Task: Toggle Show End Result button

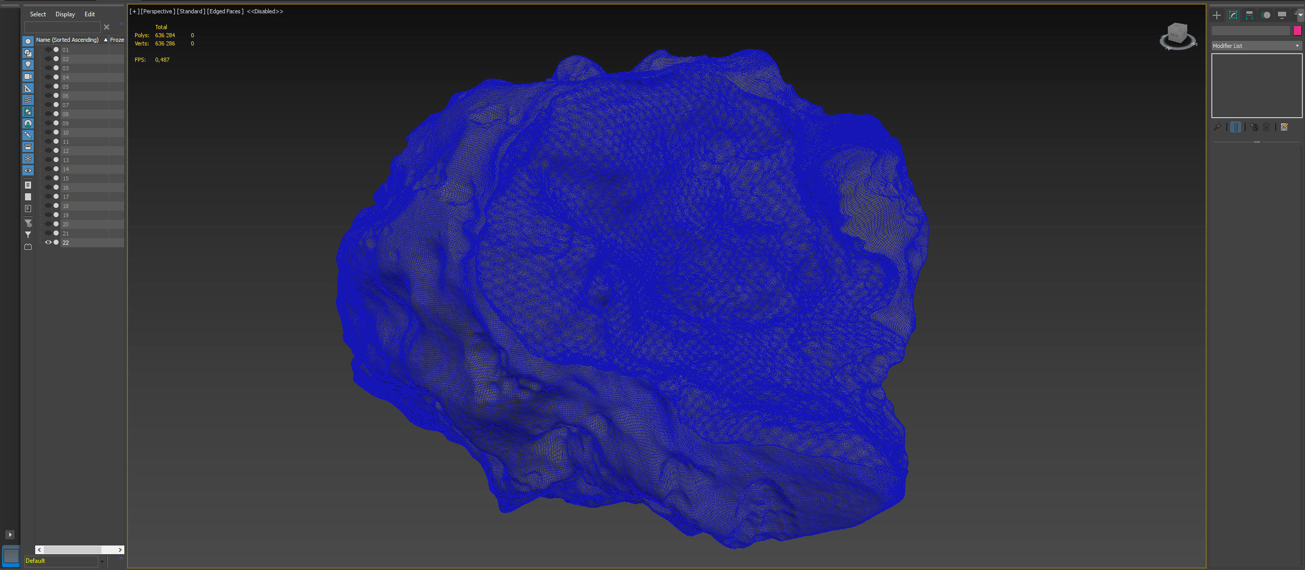Action: (1236, 127)
